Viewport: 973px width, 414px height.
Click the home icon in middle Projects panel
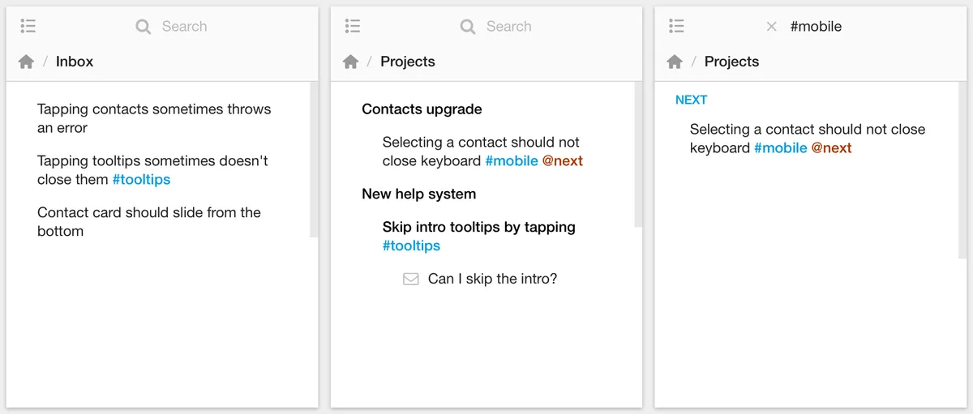click(x=350, y=62)
